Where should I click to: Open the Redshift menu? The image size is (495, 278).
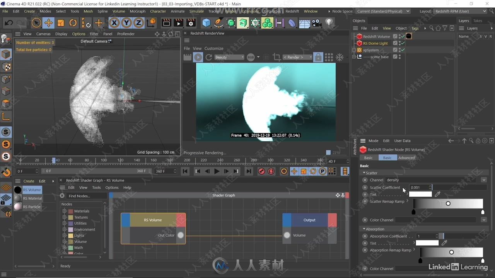(292, 11)
